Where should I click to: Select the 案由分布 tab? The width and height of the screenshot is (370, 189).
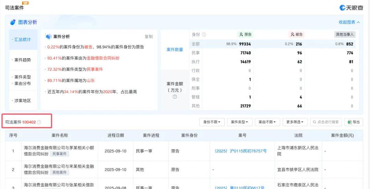click(x=23, y=84)
